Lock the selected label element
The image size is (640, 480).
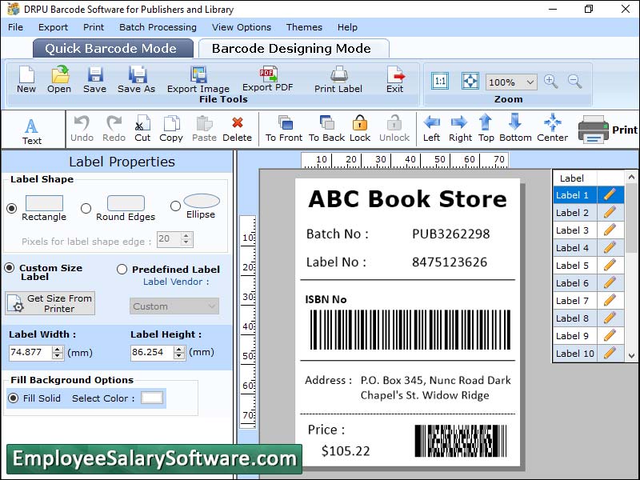[x=359, y=128]
